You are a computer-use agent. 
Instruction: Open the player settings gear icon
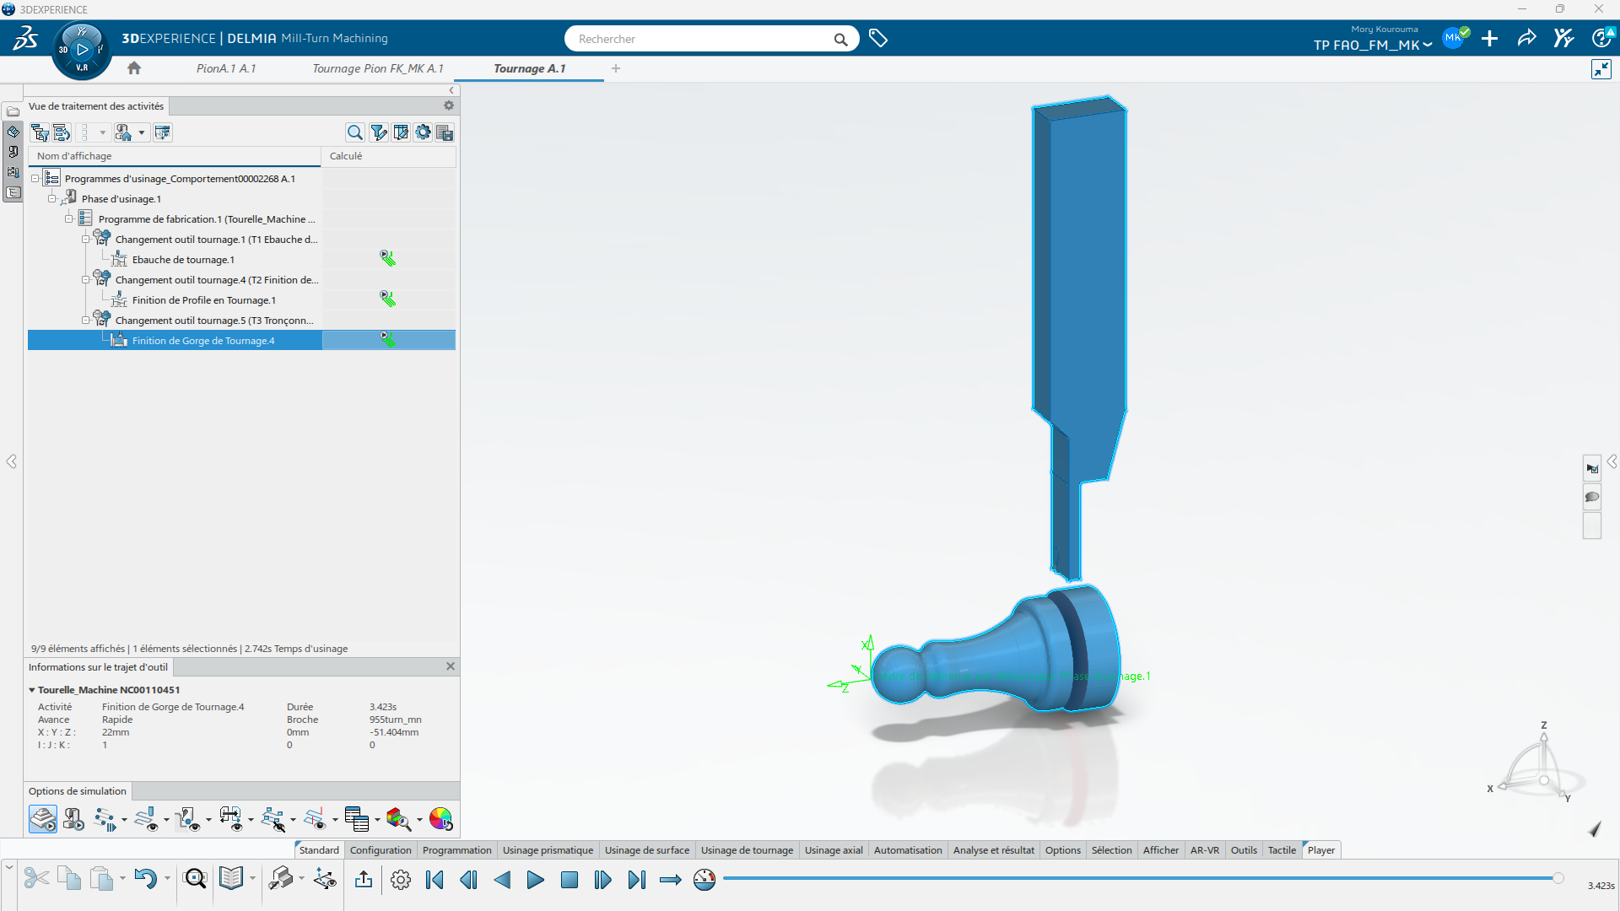[401, 880]
